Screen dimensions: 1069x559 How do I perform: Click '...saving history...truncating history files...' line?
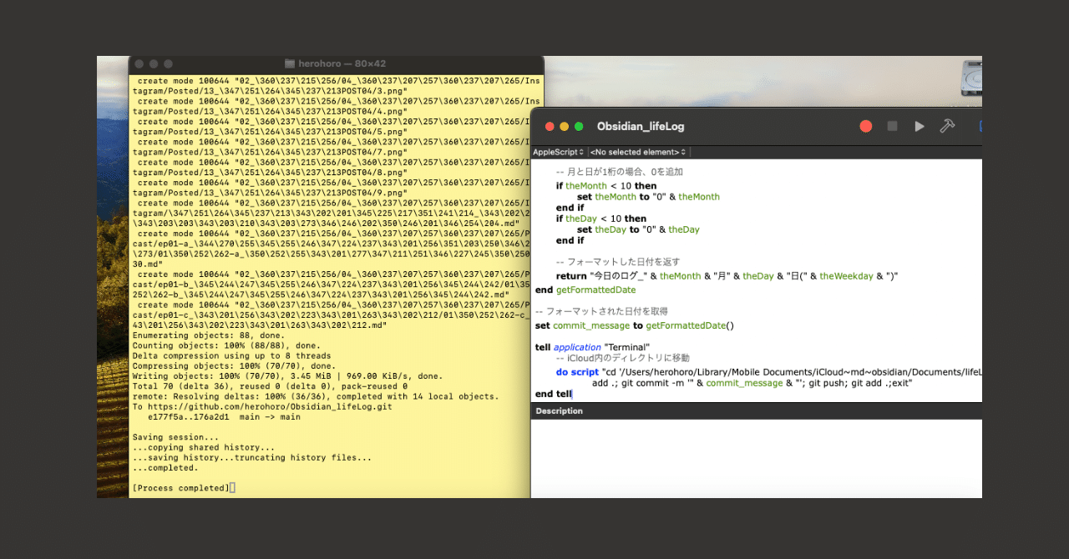pyautogui.click(x=252, y=457)
